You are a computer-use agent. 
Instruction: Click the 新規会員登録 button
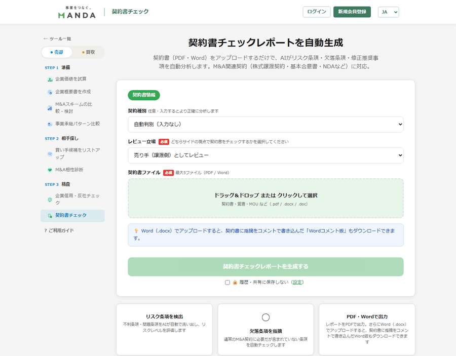pos(352,12)
